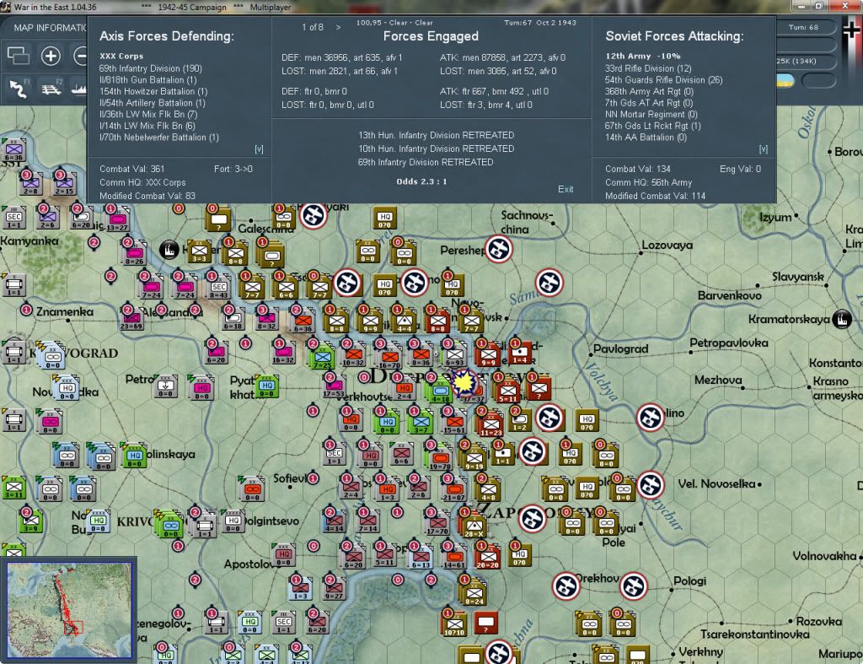Click the XXX Corps header
This screenshot has height=664, width=863.
point(121,57)
